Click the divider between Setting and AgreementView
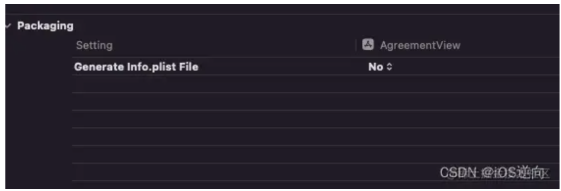561x191 pixels. [x=356, y=46]
